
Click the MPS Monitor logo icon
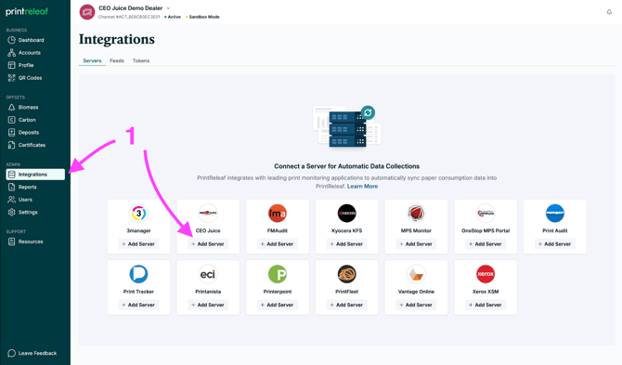point(416,214)
